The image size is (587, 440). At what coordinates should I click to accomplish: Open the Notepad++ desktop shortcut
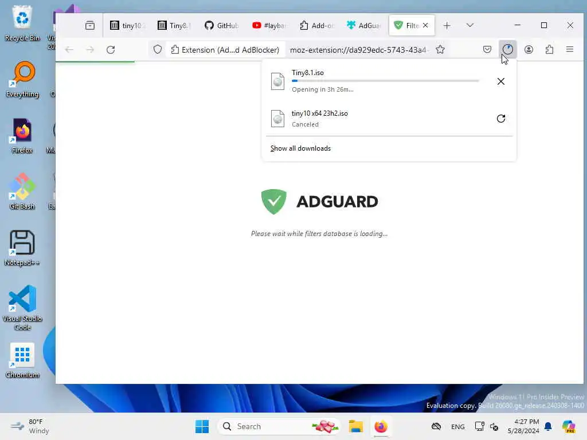click(22, 247)
